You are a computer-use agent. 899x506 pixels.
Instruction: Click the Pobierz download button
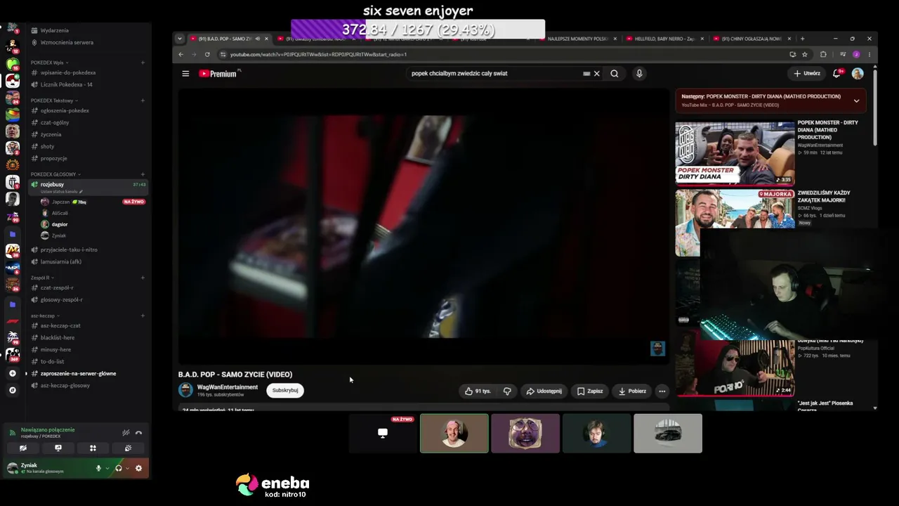(x=633, y=391)
